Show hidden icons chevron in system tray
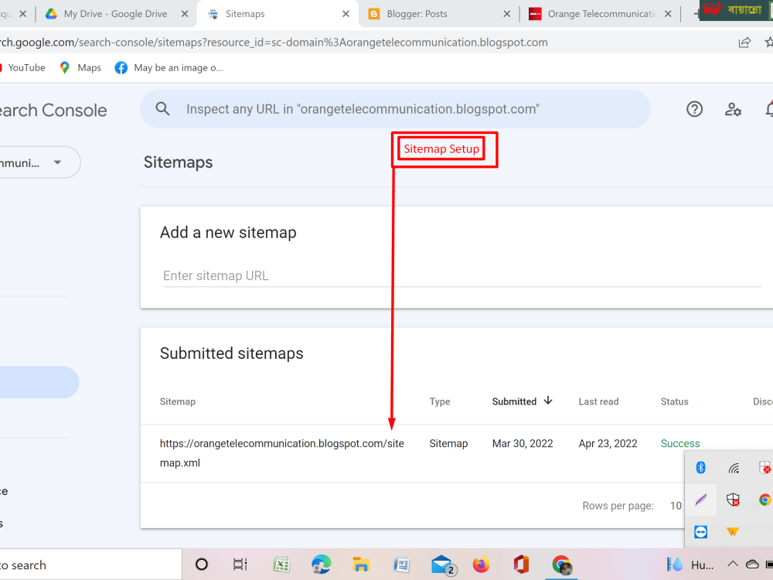 click(x=733, y=564)
